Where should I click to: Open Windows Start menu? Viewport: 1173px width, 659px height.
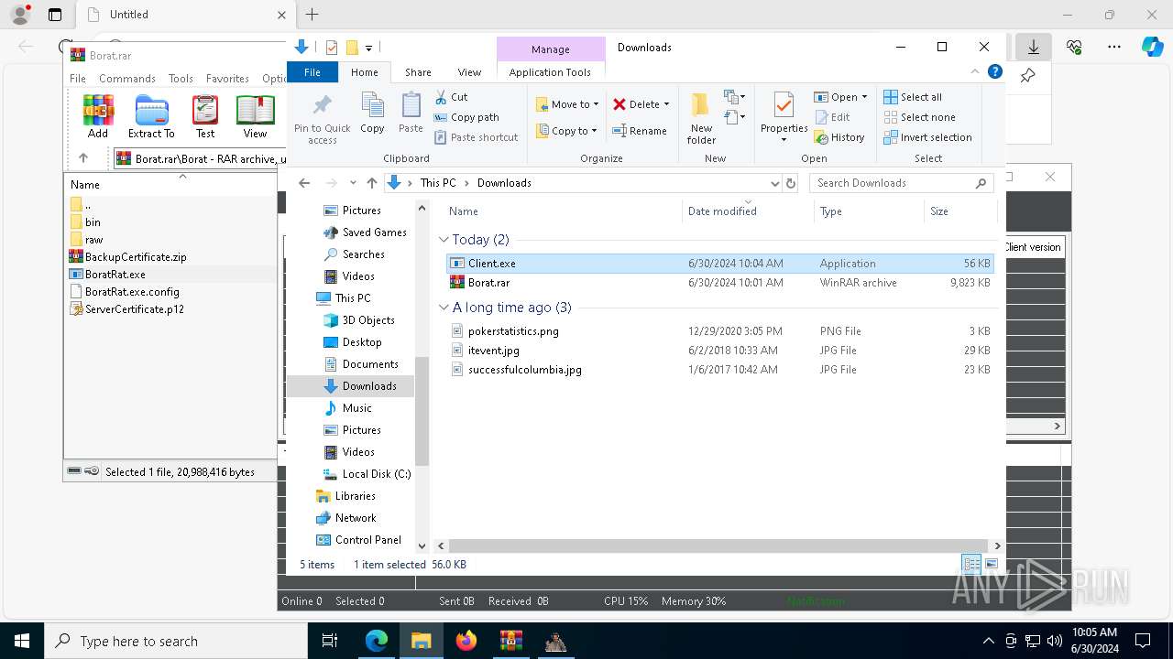[21, 641]
